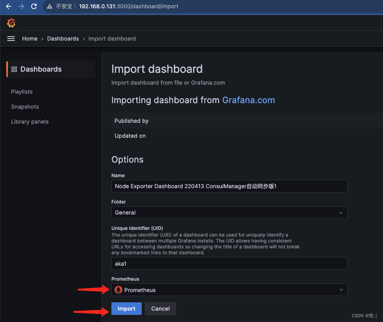Click the blue Import button
This screenshot has width=383, height=322.
126,309
